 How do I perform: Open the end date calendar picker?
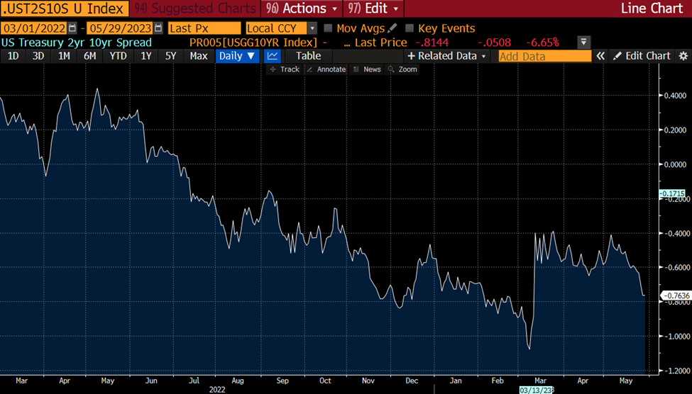pyautogui.click(x=158, y=28)
